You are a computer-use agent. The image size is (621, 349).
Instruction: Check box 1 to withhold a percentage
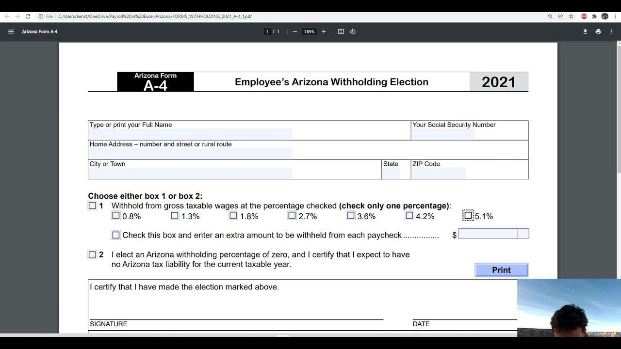pyautogui.click(x=92, y=206)
